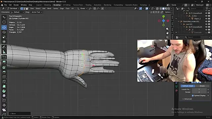The width and height of the screenshot is (212, 119).
Task: Select the Annotate tool
Action: click(x=4, y=47)
